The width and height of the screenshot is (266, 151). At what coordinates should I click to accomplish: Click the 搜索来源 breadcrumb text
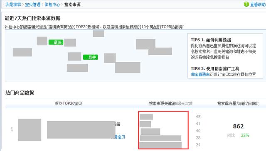pyautogui.click(x=72, y=5)
